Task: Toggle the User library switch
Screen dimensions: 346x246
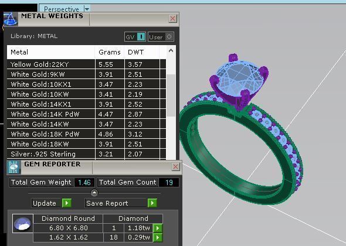Action: [161, 37]
